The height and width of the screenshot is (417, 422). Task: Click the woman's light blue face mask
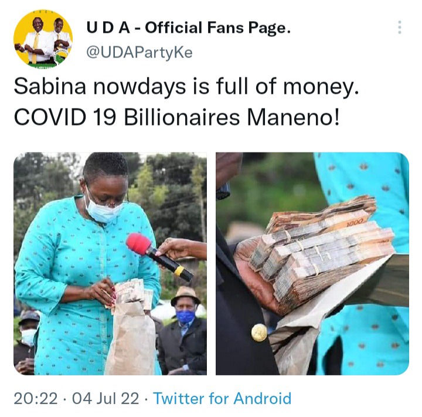click(104, 209)
